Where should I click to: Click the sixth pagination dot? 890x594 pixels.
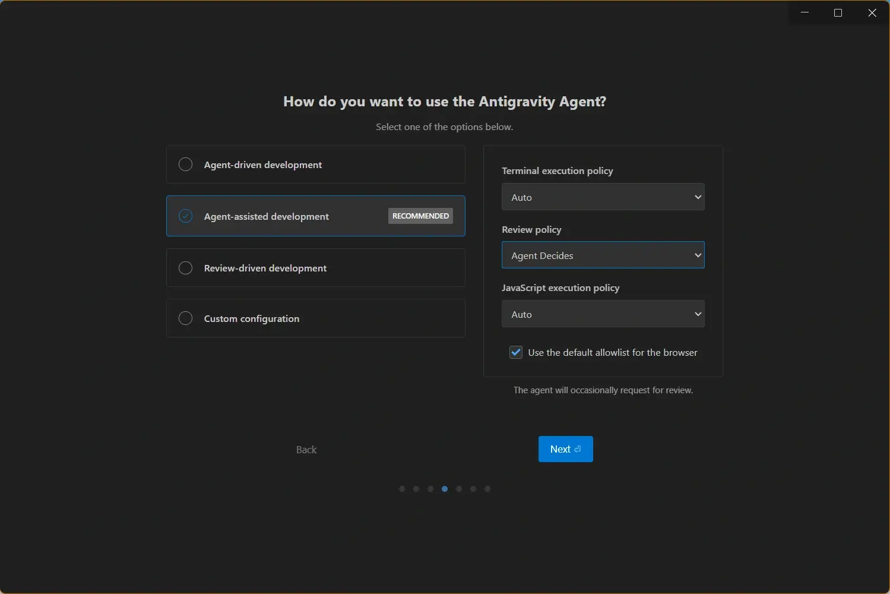tap(473, 489)
